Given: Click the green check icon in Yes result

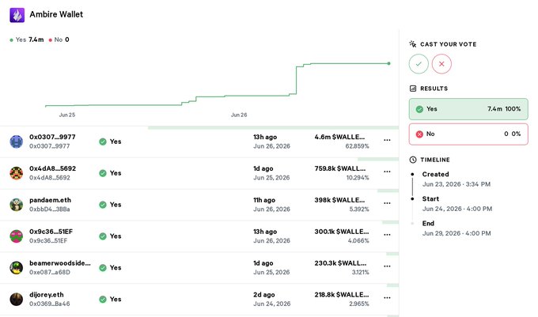Looking at the screenshot, I should pos(419,109).
